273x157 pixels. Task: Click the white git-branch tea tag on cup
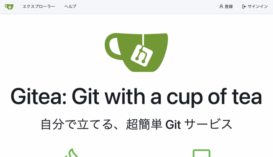click(x=142, y=56)
